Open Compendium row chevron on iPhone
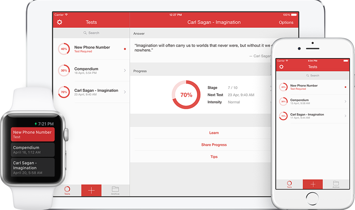 [345, 102]
